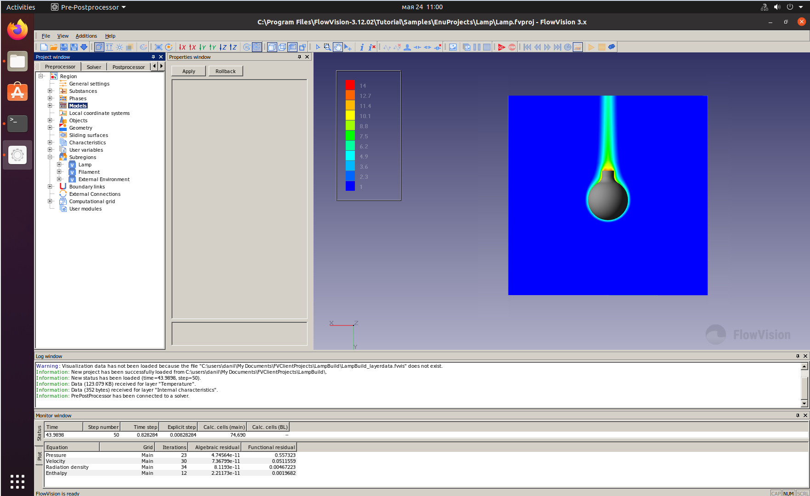The height and width of the screenshot is (496, 810).
Task: Switch to the Solver tab
Action: 94,67
